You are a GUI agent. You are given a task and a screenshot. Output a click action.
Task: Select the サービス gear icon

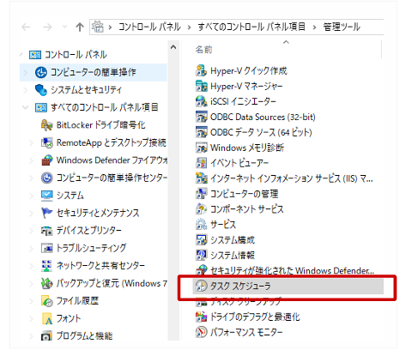(201, 225)
